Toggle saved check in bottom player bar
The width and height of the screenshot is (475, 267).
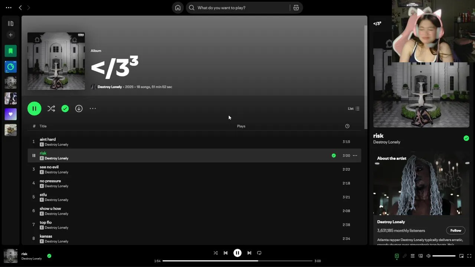(x=49, y=256)
